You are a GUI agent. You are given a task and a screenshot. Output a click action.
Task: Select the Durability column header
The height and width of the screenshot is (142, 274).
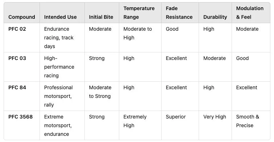point(215,17)
